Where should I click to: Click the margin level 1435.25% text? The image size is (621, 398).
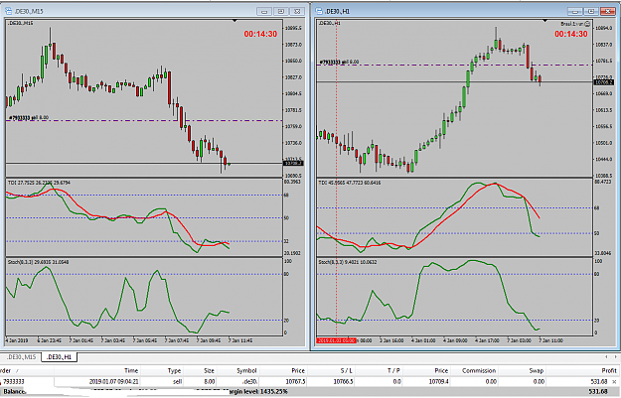pyautogui.click(x=256, y=392)
